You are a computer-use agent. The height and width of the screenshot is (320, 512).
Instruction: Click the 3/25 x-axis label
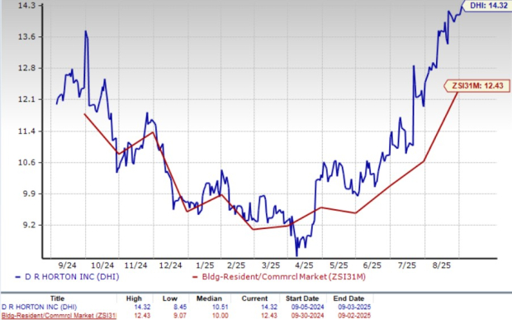coord(271,265)
